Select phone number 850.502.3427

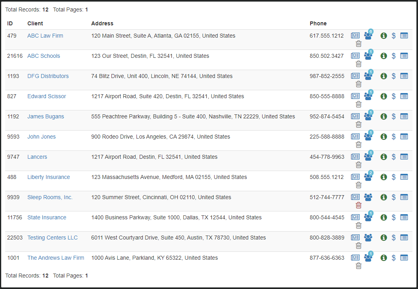coord(326,56)
